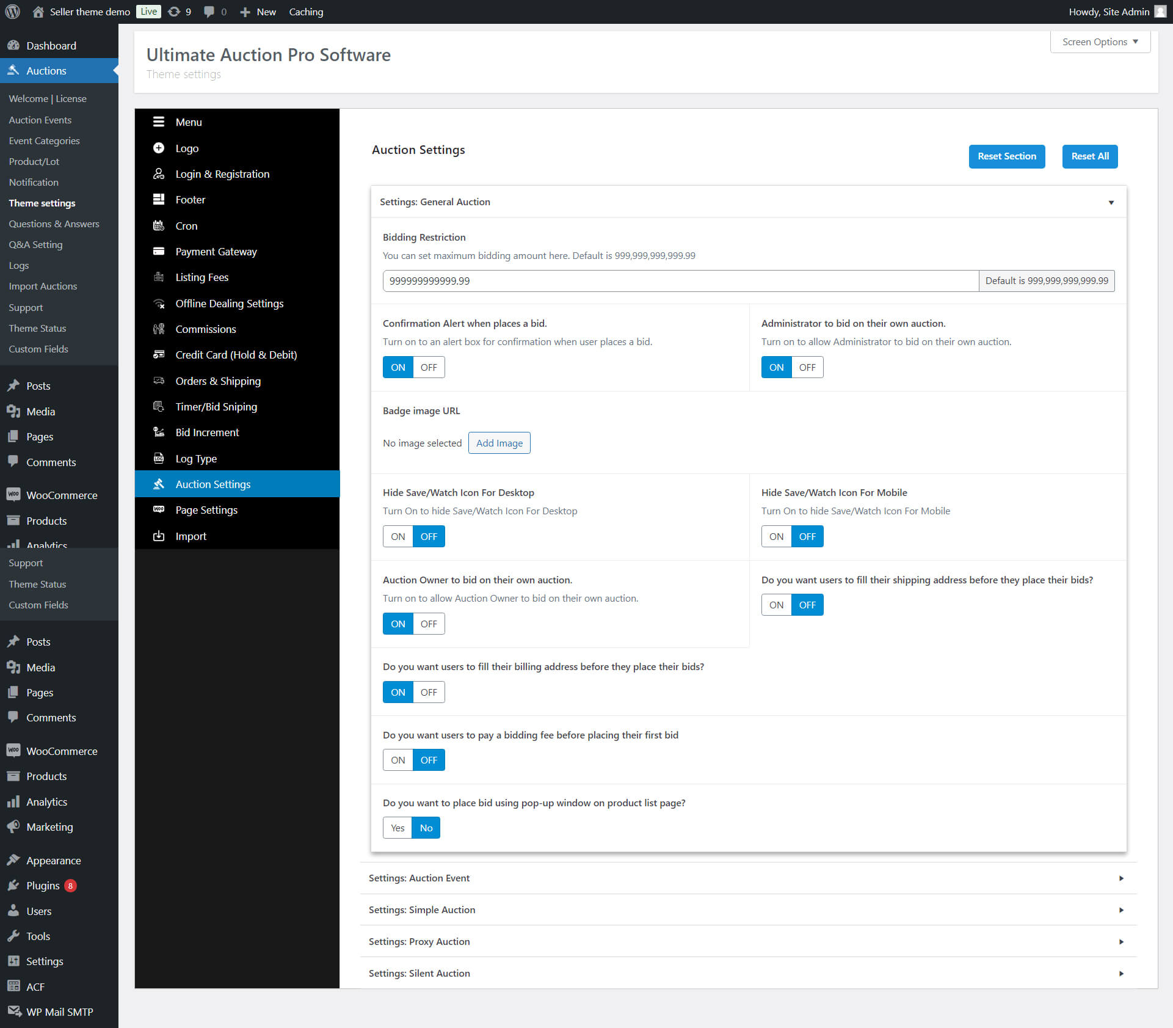Image resolution: width=1173 pixels, height=1028 pixels.
Task: Open the New content menu in the admin bar
Action: [258, 12]
